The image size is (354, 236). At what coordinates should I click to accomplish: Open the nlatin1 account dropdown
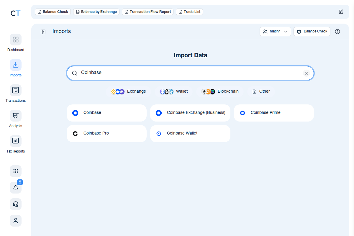point(275,32)
